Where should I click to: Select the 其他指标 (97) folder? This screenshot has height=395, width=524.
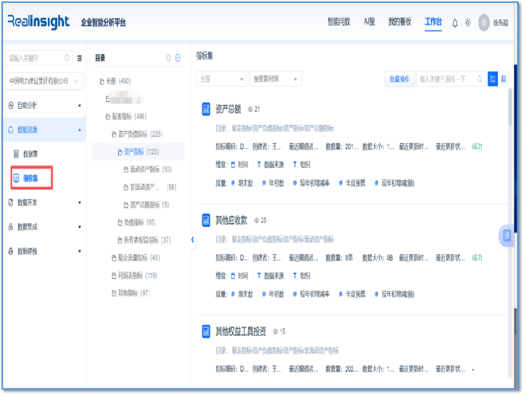(x=131, y=293)
